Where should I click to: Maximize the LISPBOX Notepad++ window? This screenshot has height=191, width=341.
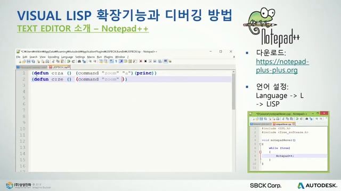coord(221,51)
